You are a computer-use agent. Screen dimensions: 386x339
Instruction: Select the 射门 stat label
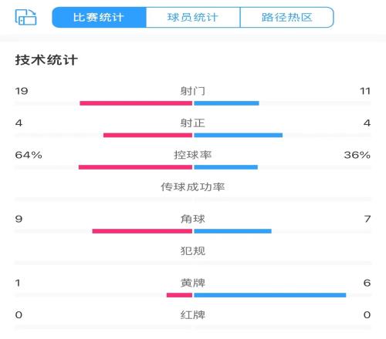click(193, 91)
